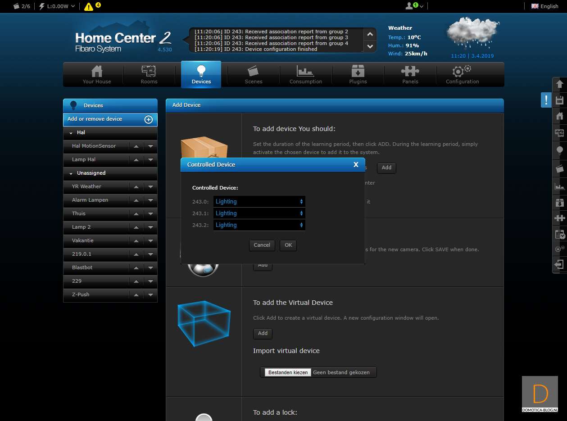Image resolution: width=567 pixels, height=421 pixels.
Task: Click the yellow warning notifications icon
Action: click(x=89, y=6)
